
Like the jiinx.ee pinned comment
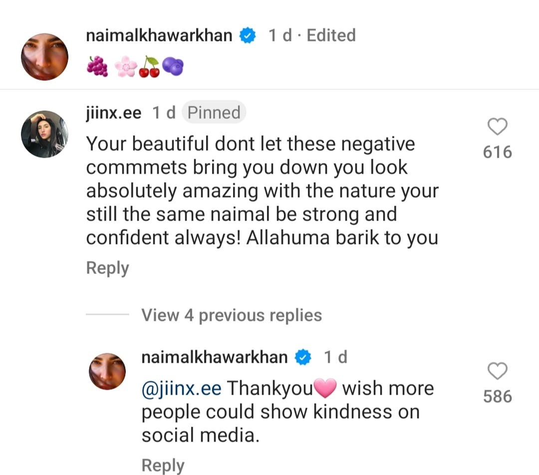click(497, 128)
